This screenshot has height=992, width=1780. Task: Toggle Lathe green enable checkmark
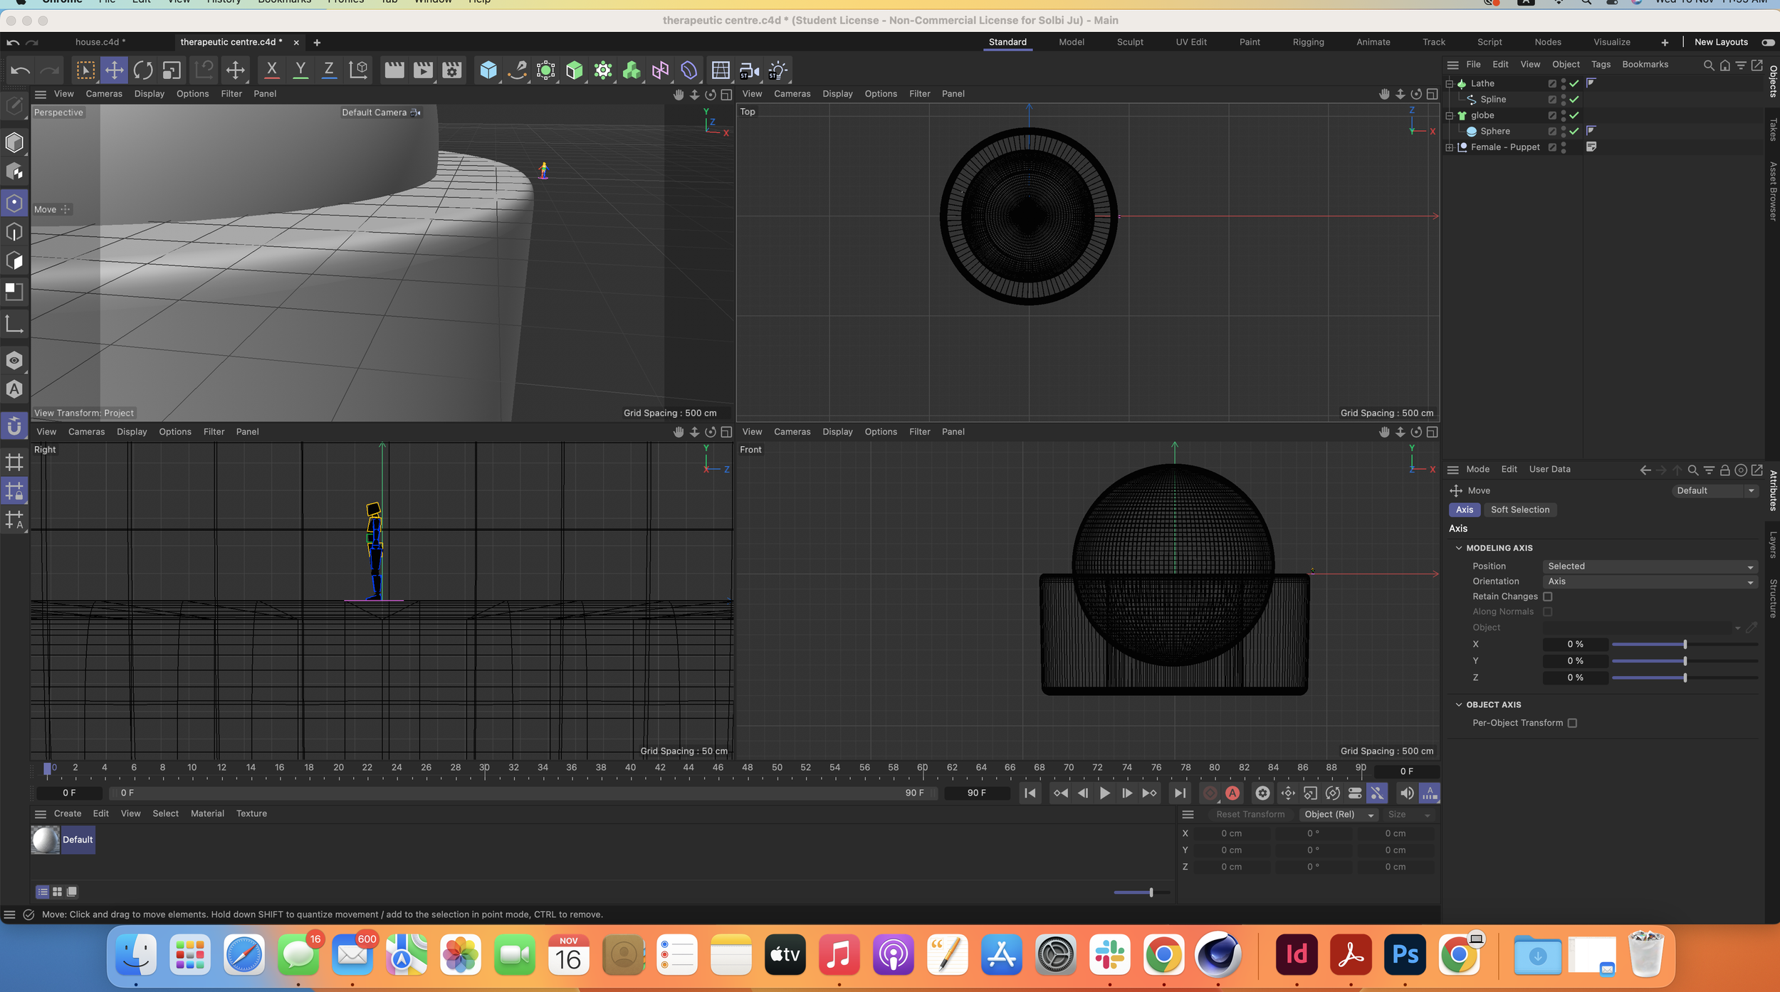pyautogui.click(x=1574, y=83)
